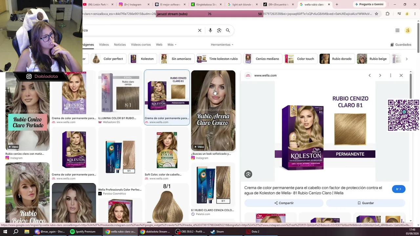This screenshot has width=420, height=236.
Task: Clear the Google search box text
Action: click(199, 30)
